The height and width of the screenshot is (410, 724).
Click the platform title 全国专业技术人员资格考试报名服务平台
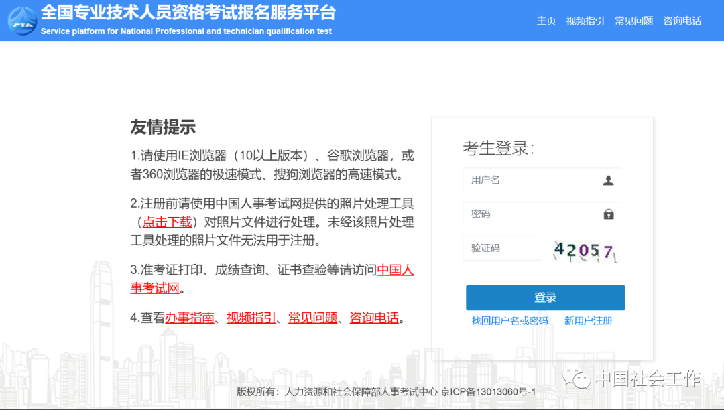(x=188, y=13)
